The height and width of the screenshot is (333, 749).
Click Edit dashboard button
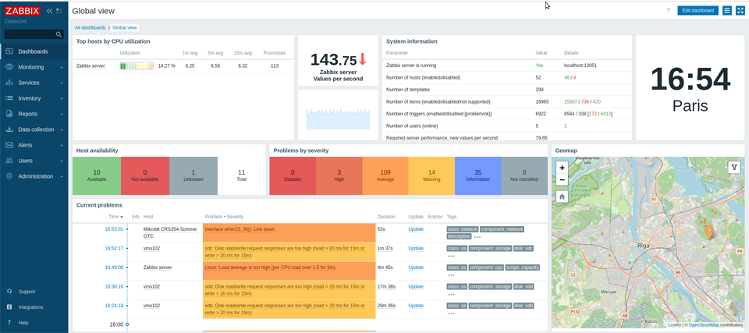click(x=698, y=10)
